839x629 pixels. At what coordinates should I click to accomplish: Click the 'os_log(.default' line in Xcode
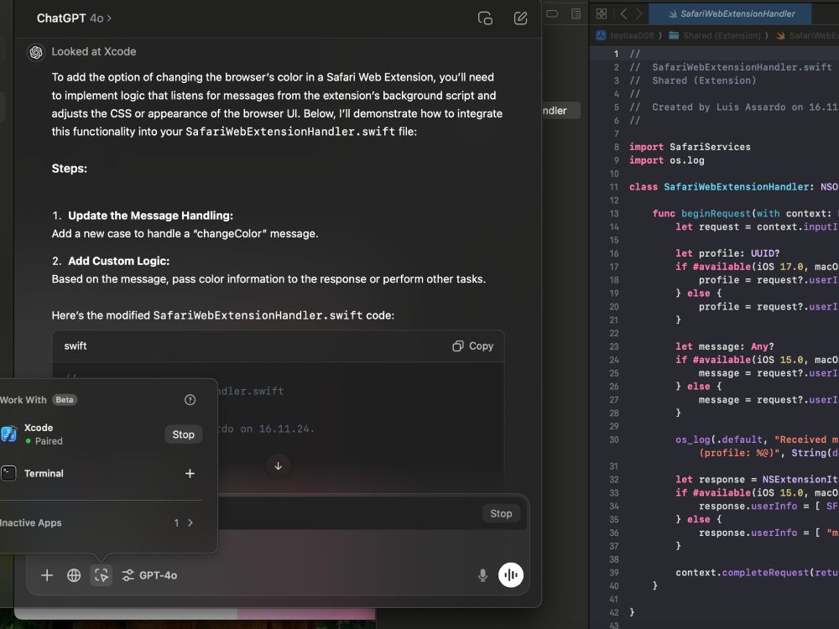(x=757, y=439)
